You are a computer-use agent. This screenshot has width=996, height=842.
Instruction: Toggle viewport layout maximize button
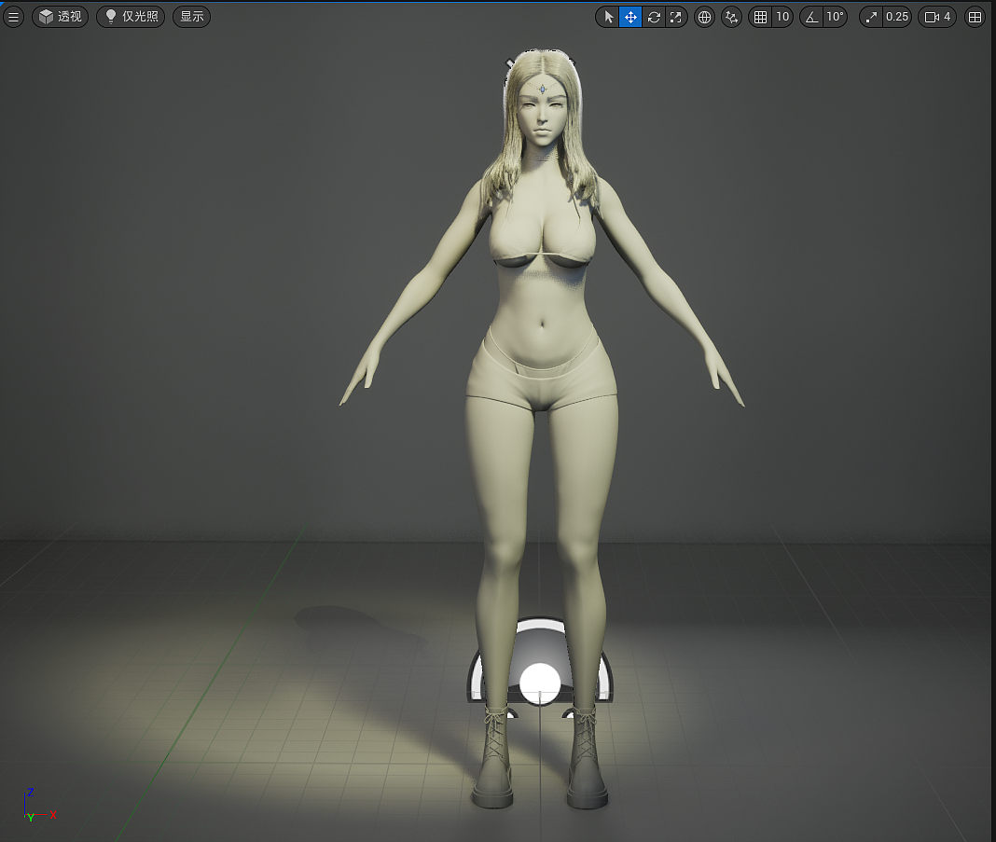975,17
